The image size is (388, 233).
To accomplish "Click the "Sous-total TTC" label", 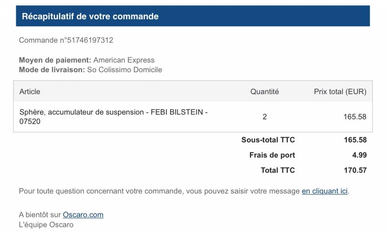I will coord(268,140).
